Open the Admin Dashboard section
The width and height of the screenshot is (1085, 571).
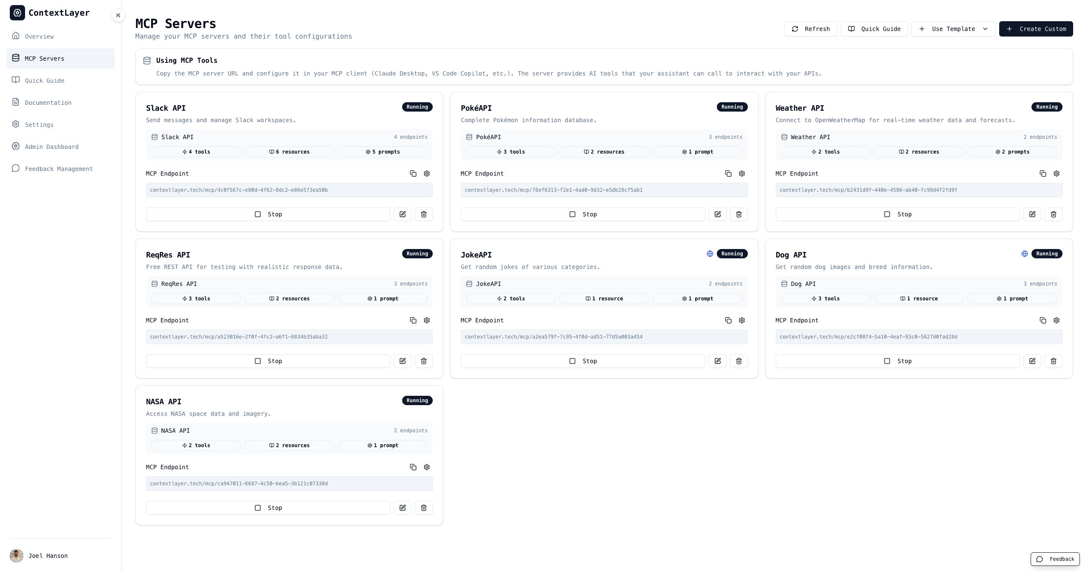[51, 146]
